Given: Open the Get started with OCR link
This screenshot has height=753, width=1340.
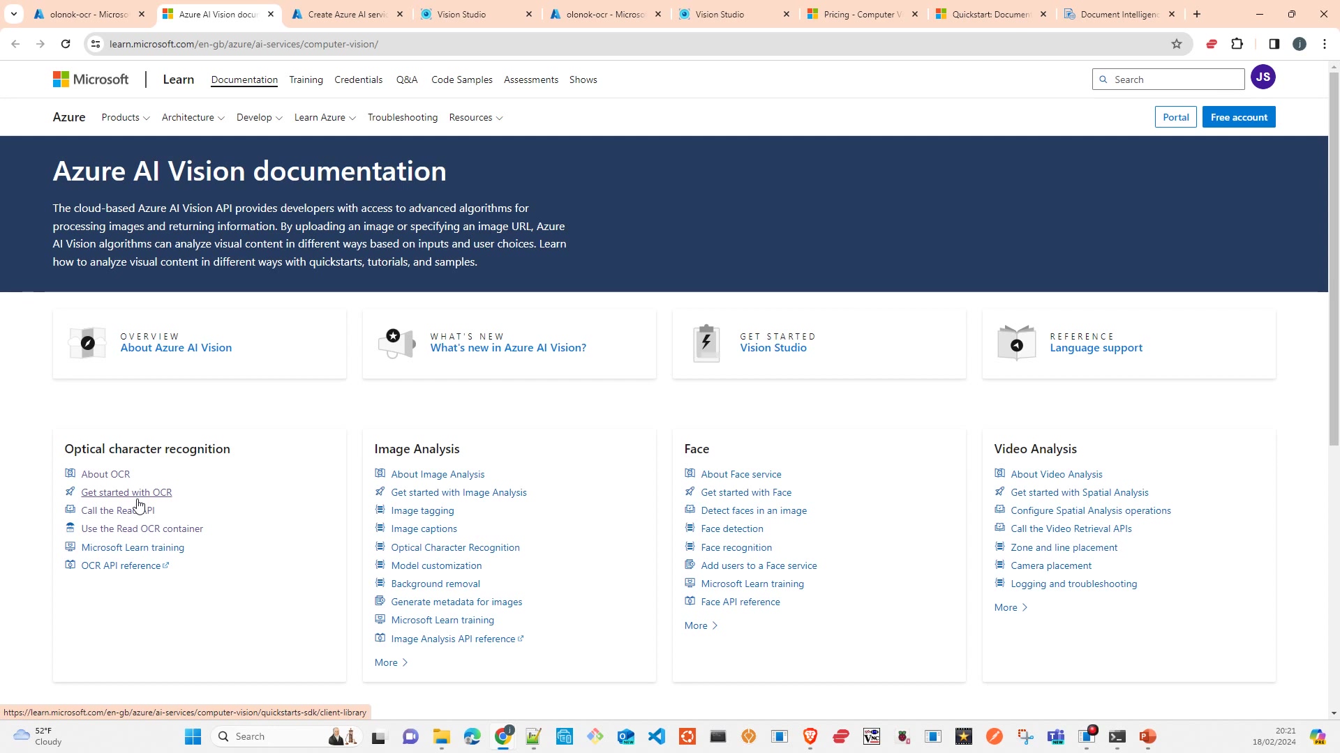Looking at the screenshot, I should pos(126,492).
